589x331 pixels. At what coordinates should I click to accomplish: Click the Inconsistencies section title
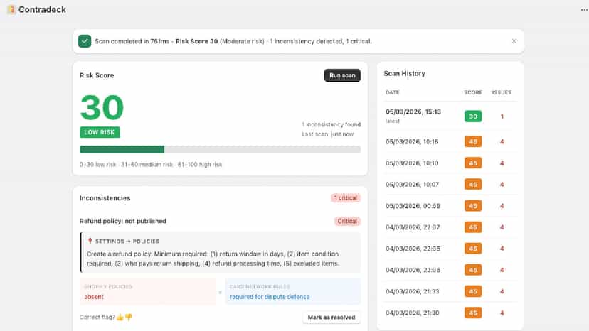105,197
